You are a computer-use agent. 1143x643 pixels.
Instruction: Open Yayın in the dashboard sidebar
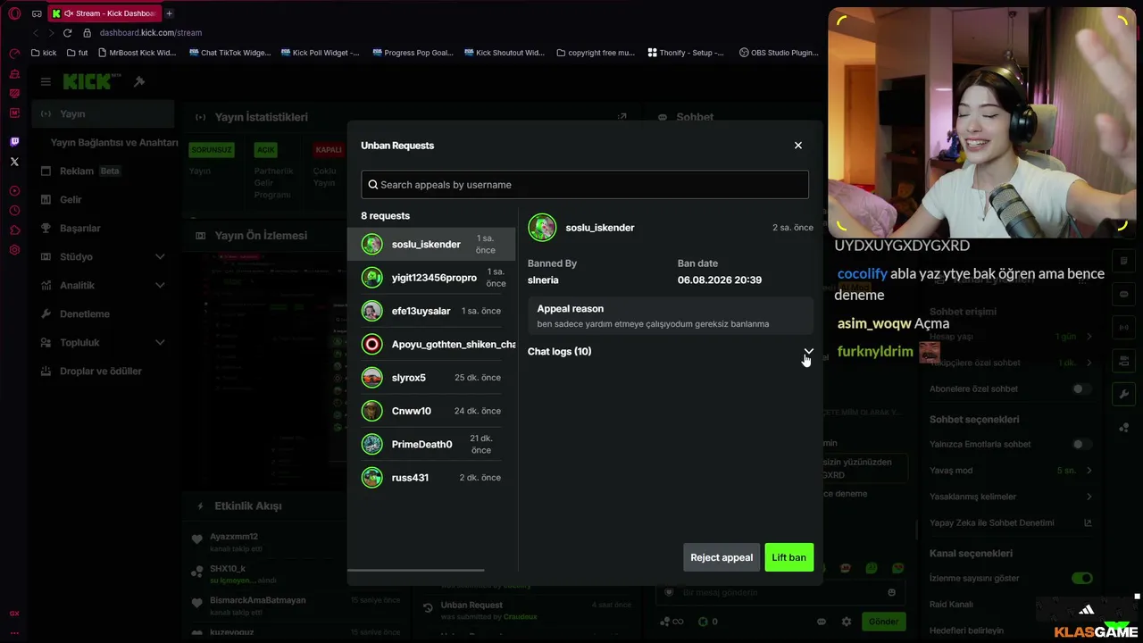pos(104,114)
